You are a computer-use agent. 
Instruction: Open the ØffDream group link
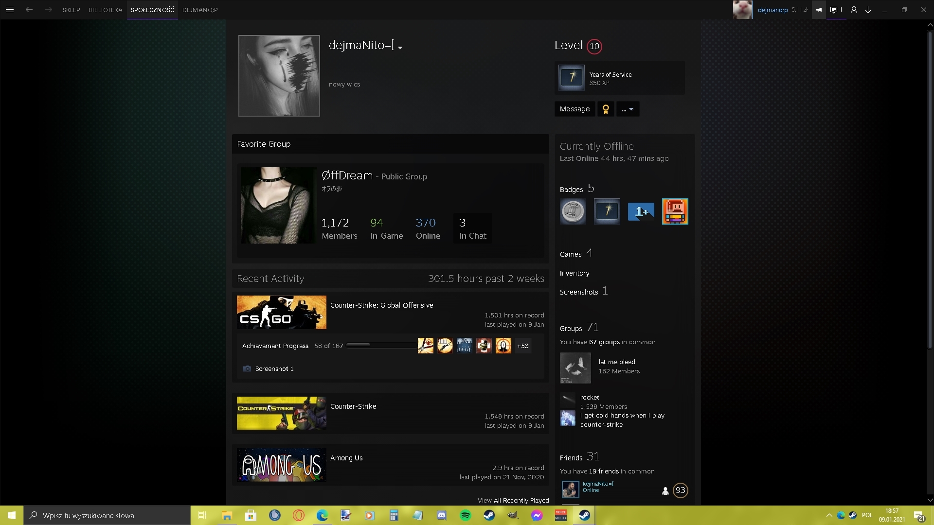(347, 175)
